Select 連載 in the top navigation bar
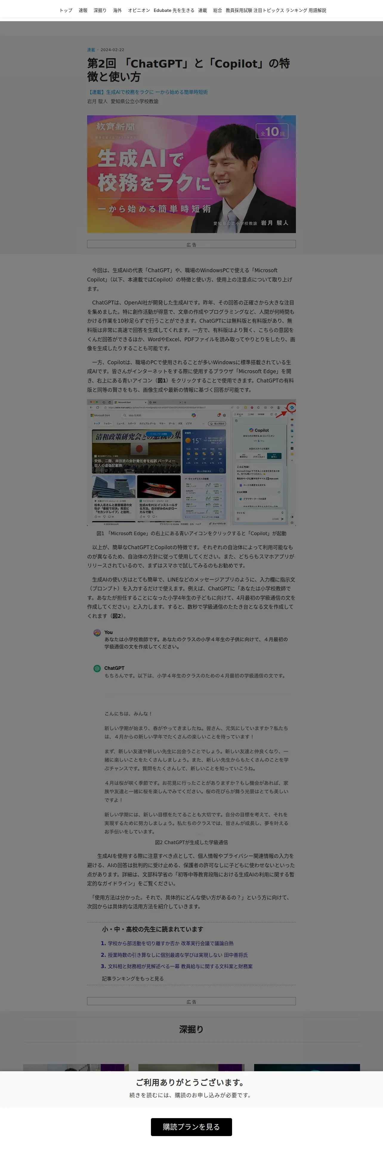 tap(203, 10)
